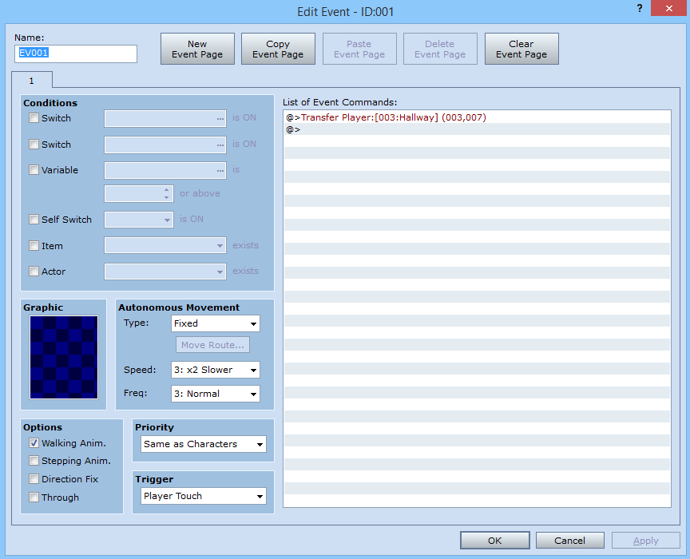690x559 pixels.
Task: Click into the event Name field
Action: coord(76,54)
